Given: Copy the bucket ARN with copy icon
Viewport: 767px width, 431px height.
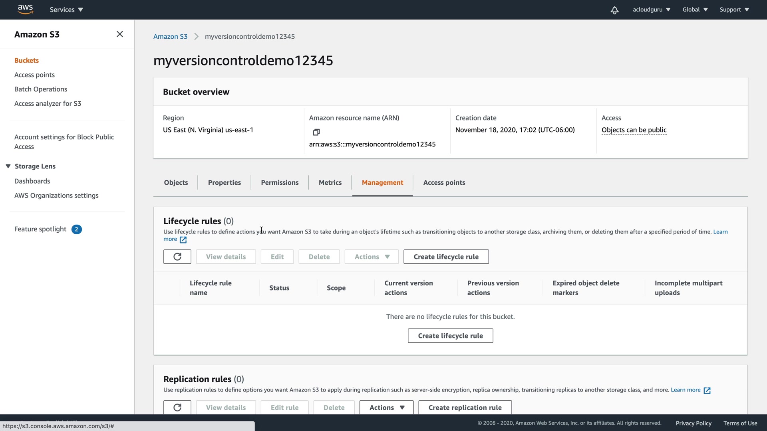Looking at the screenshot, I should (316, 132).
